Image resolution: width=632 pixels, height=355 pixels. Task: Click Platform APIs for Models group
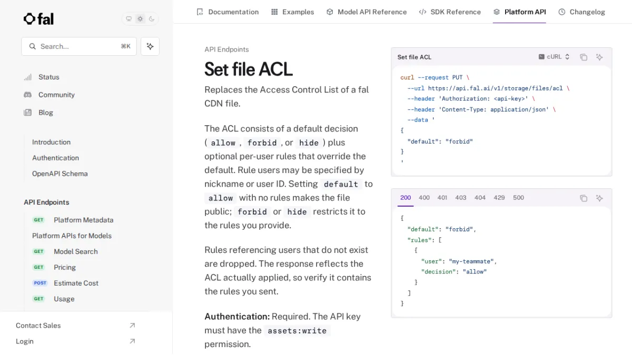click(72, 236)
